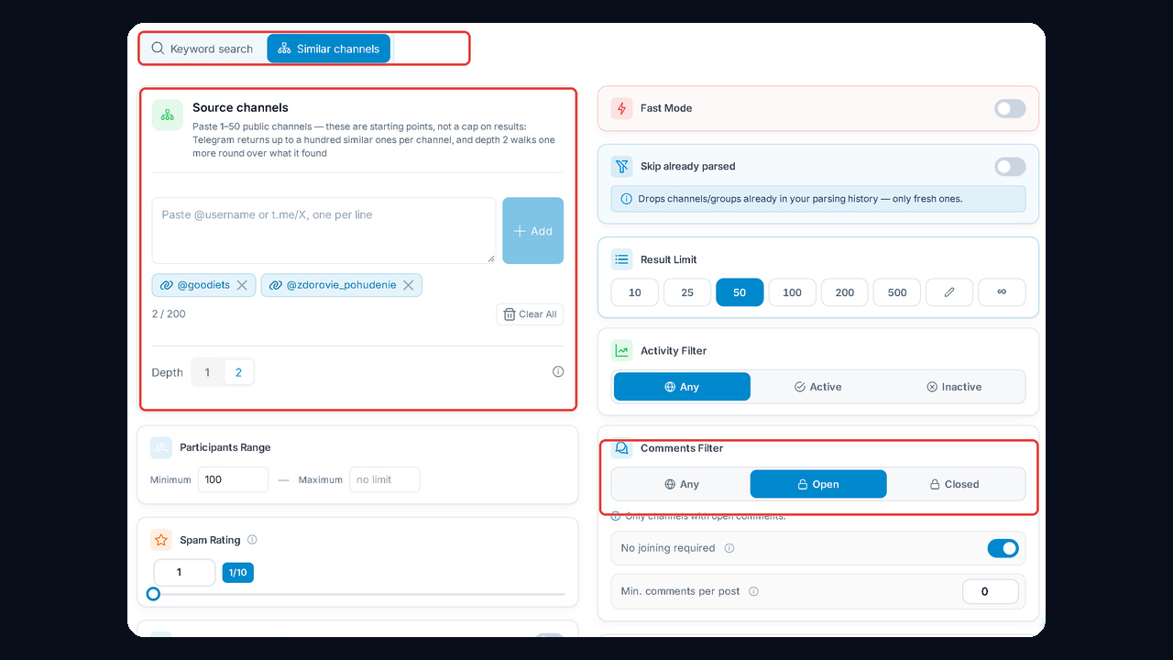Screen dimensions: 1173x660
Task: Click the Spam Rating slider handle
Action: pyautogui.click(x=153, y=594)
